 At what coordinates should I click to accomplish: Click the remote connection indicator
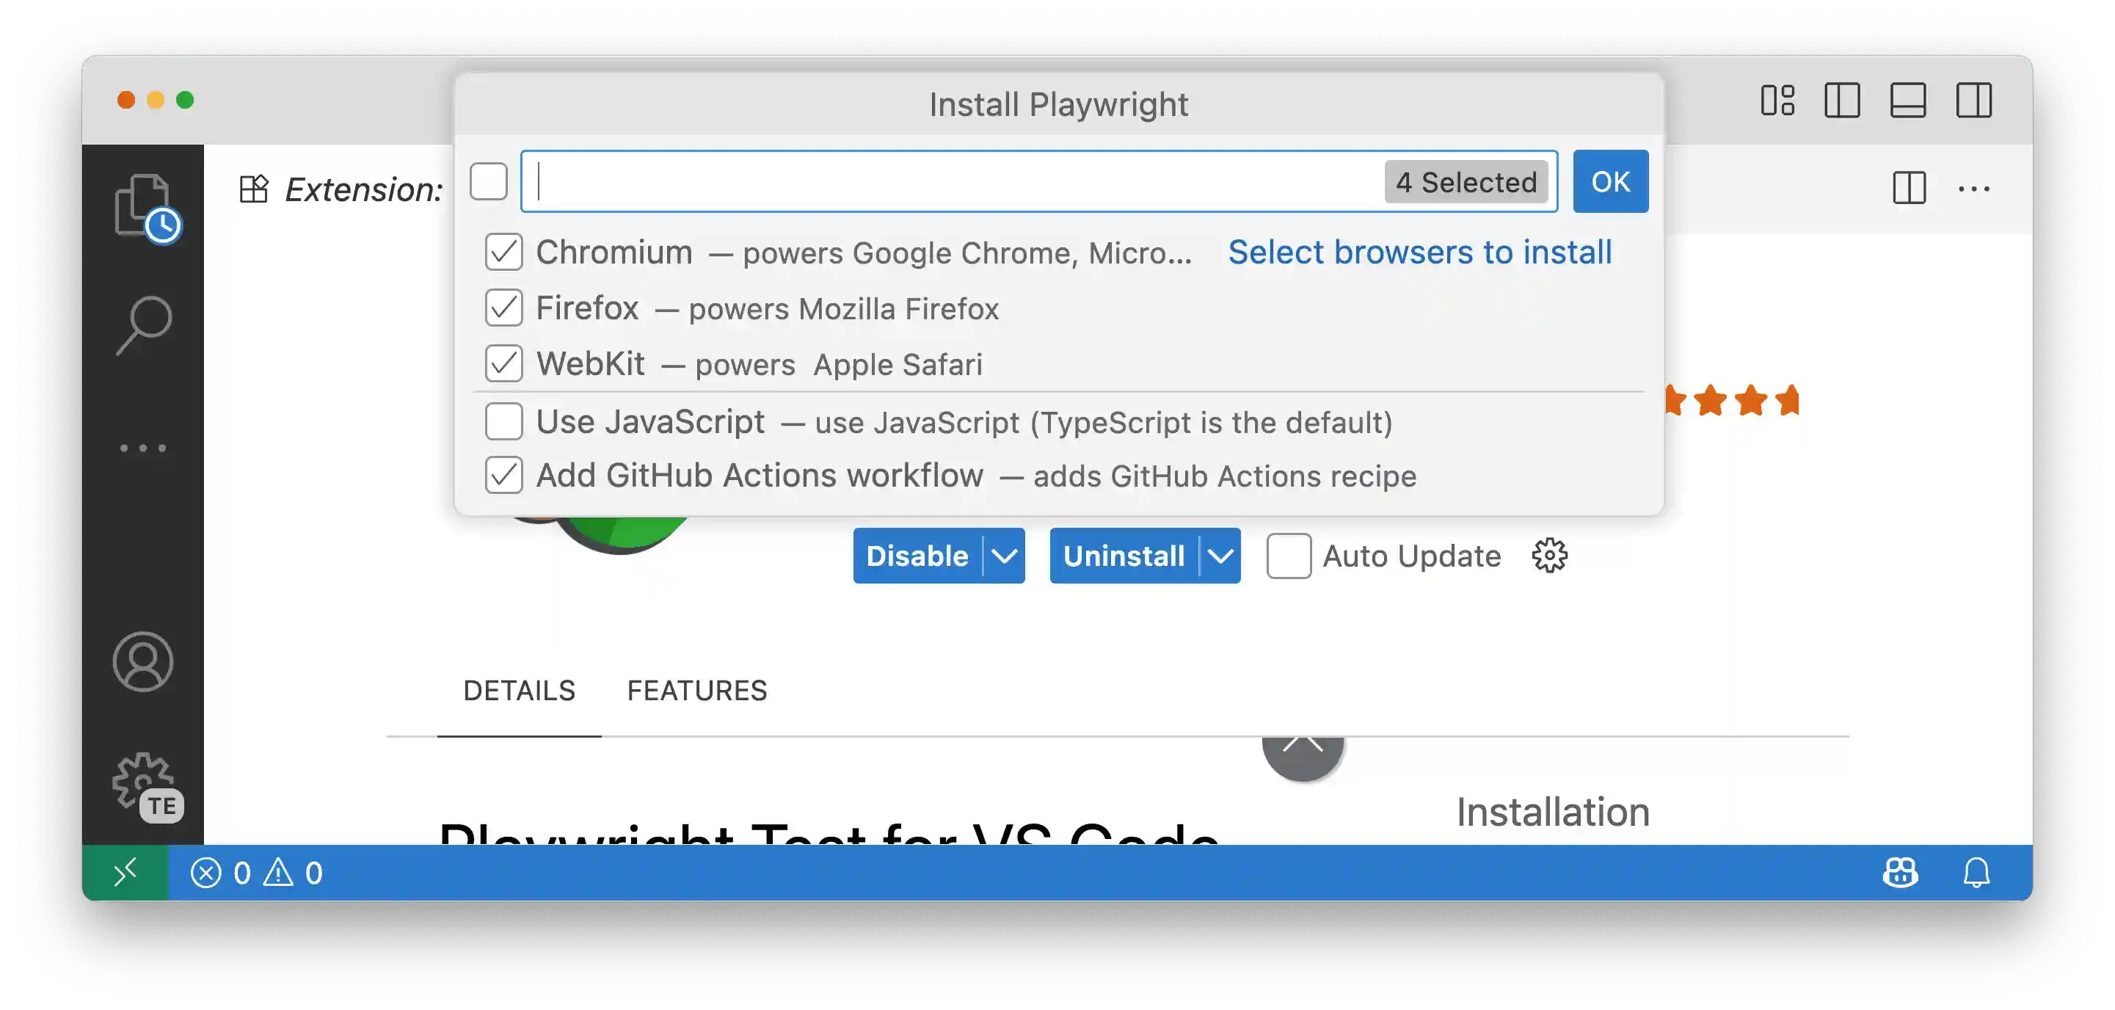[x=125, y=872]
